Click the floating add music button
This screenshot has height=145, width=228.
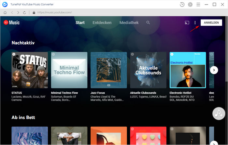pyautogui.click(x=219, y=113)
